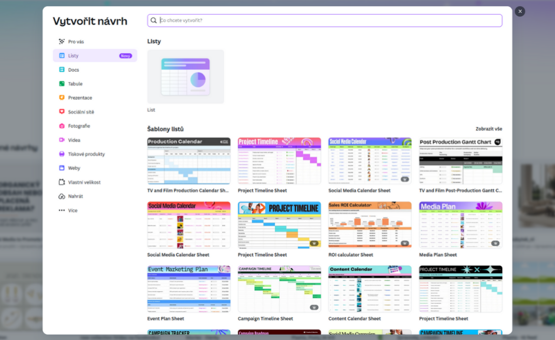
Task: Click the Weby icon in sidebar
Action: (62, 168)
